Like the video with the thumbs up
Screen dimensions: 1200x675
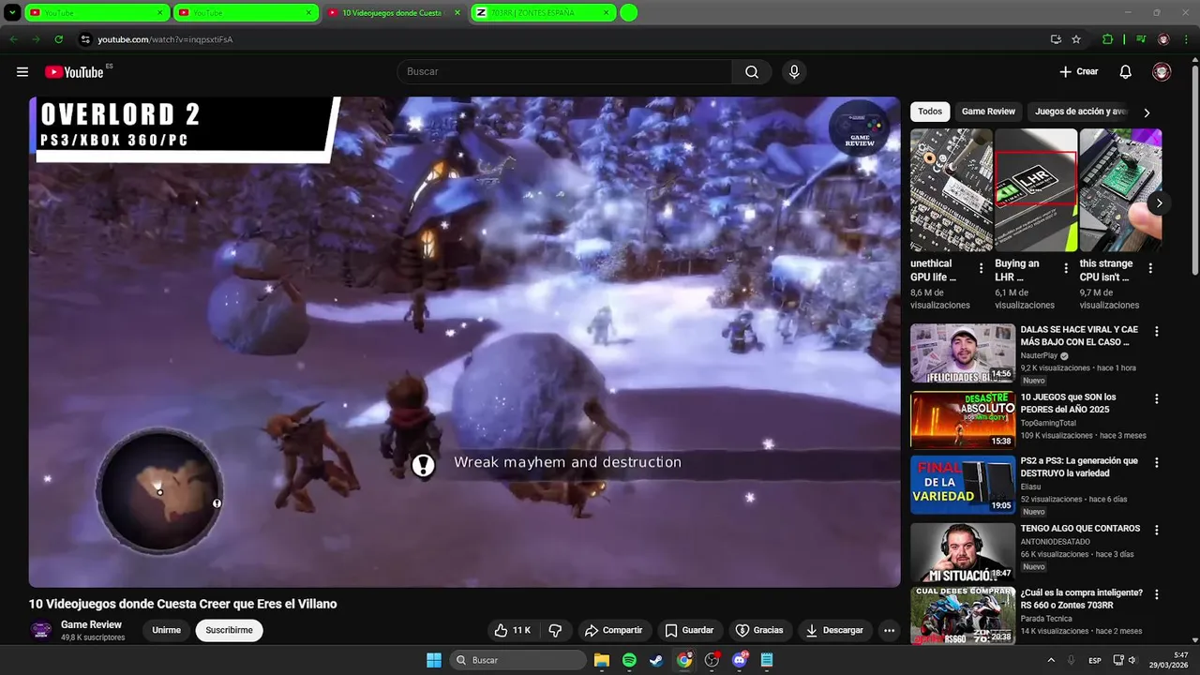click(513, 630)
